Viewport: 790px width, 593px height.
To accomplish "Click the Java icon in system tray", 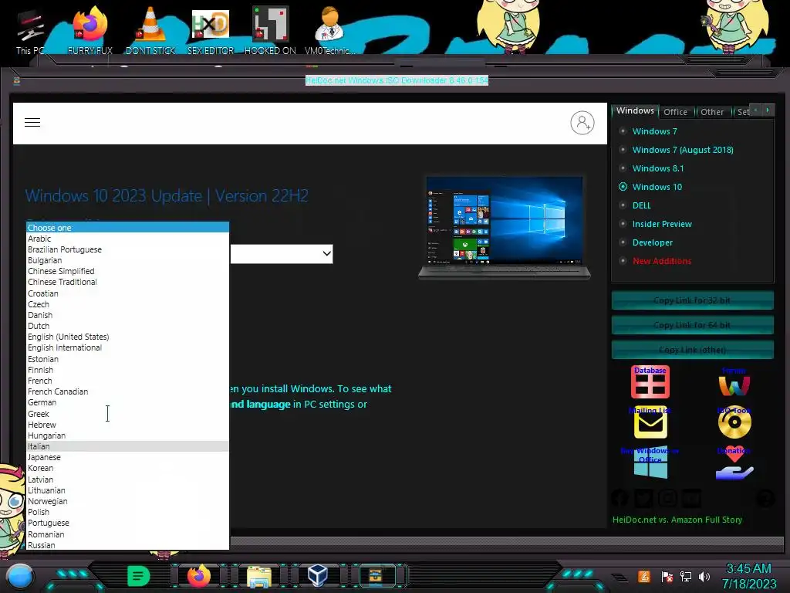I will tap(643, 576).
